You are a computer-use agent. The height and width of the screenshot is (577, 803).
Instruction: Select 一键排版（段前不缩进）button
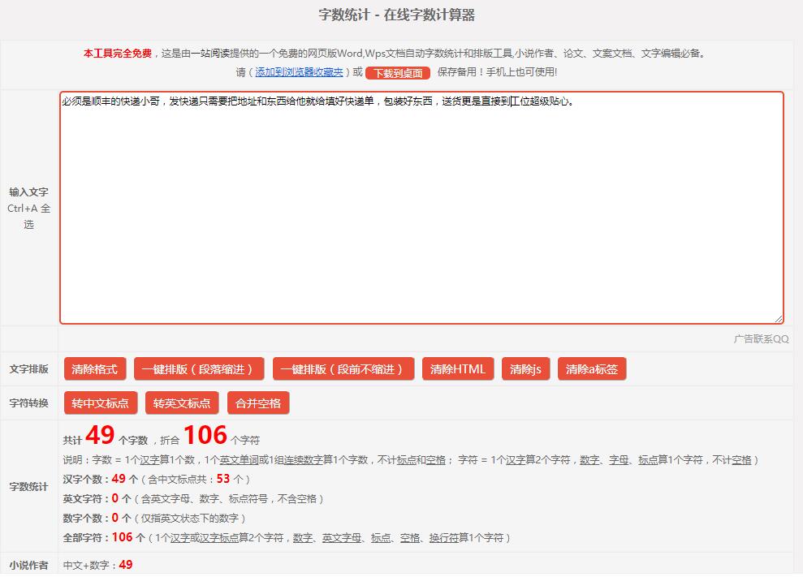click(343, 368)
